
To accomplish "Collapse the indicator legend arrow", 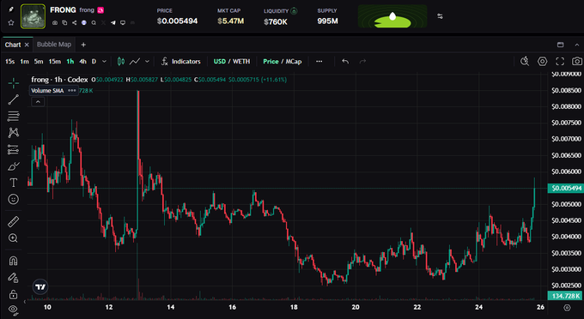I will pyautogui.click(x=38, y=101).
